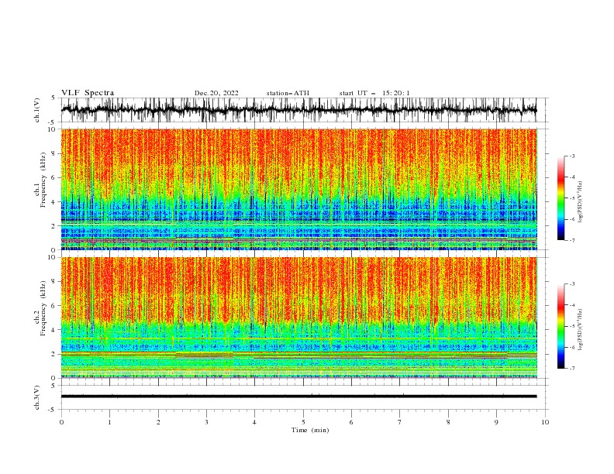This screenshot has width=614, height=474.
Task: Click the upper colorbar "-7" tick label
Action: [x=572, y=240]
